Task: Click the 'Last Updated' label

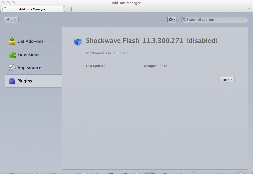Action: point(96,66)
